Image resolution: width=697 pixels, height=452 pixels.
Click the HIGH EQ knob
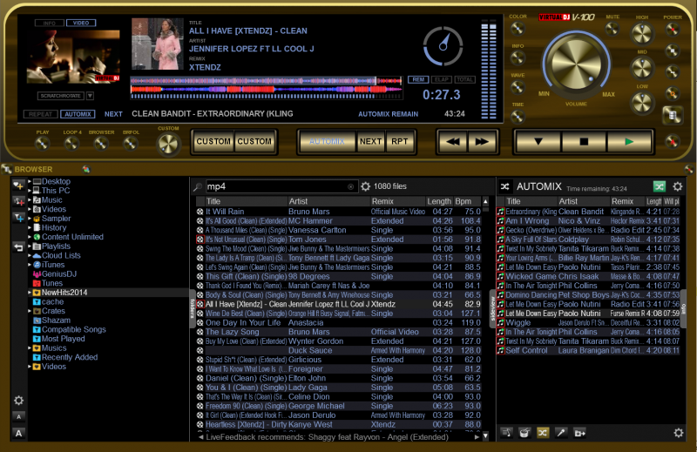642,33
